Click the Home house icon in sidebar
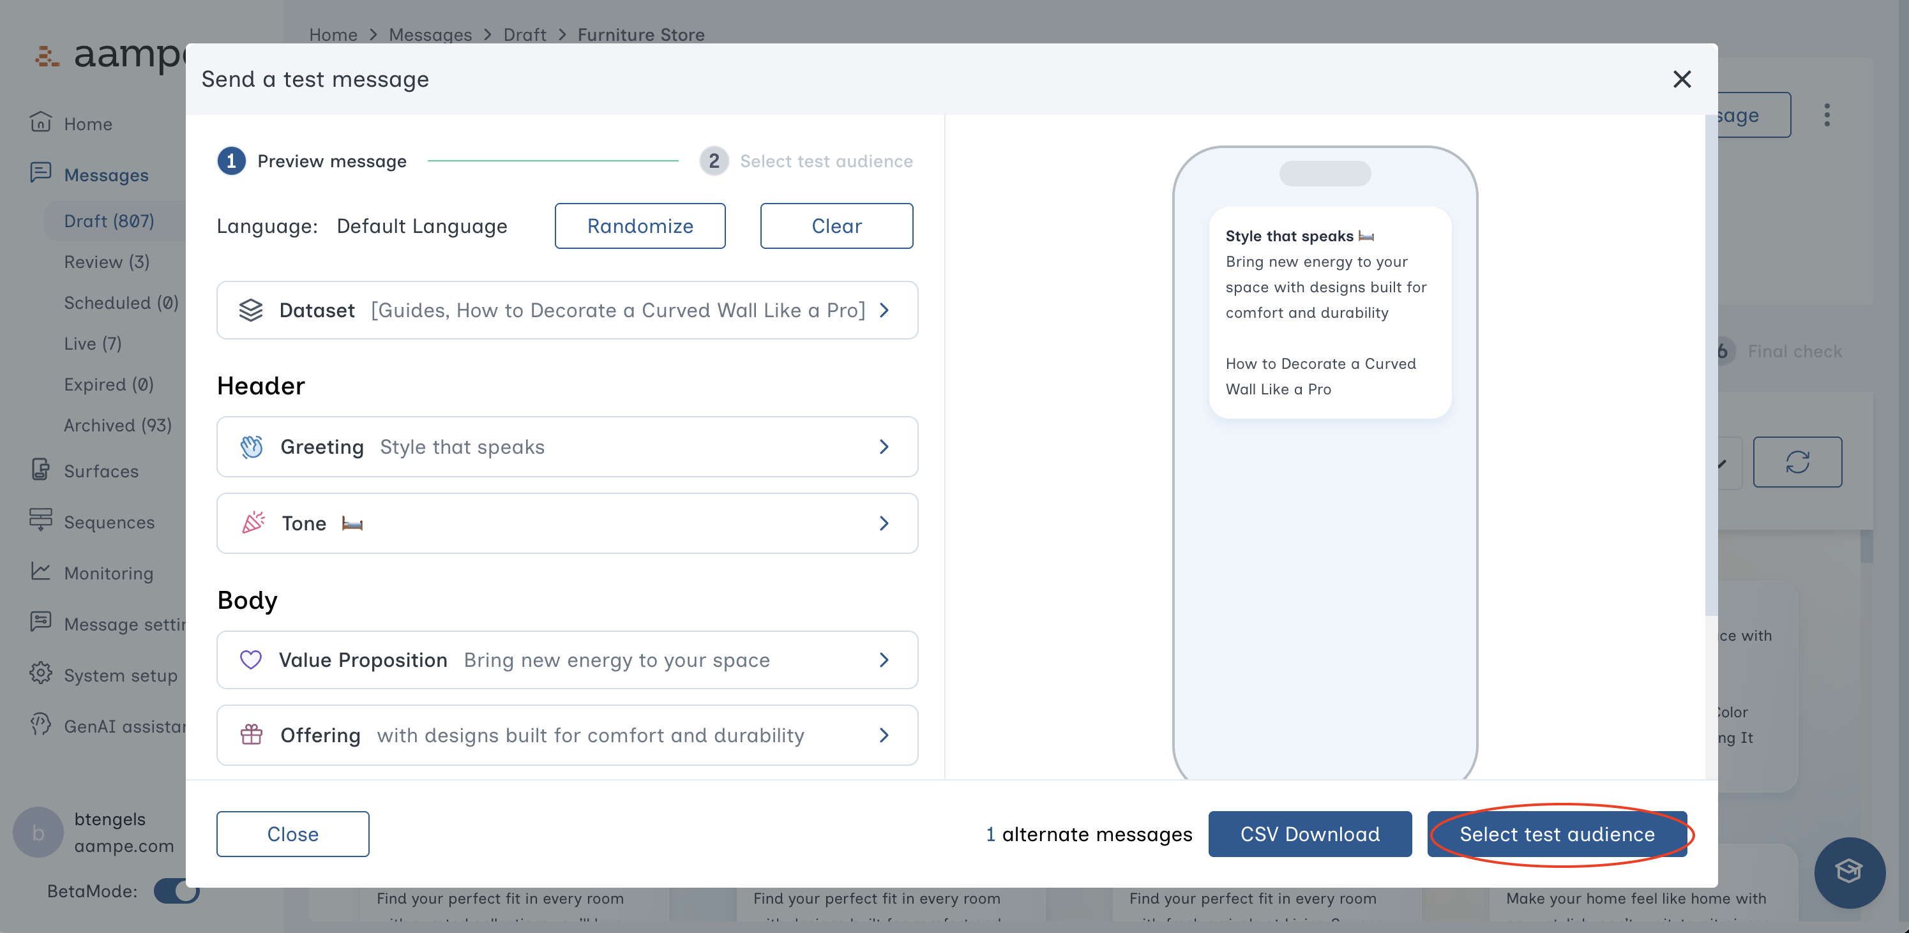The image size is (1909, 933). [x=40, y=122]
